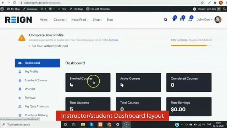Open the browser extensions puzzle icon
227x128 pixels.
point(215,2)
